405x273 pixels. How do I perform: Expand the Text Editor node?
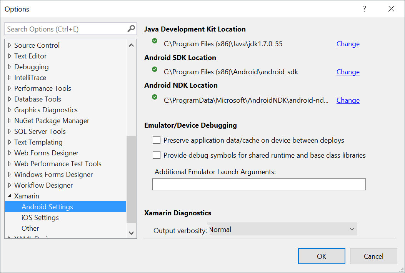coord(10,56)
